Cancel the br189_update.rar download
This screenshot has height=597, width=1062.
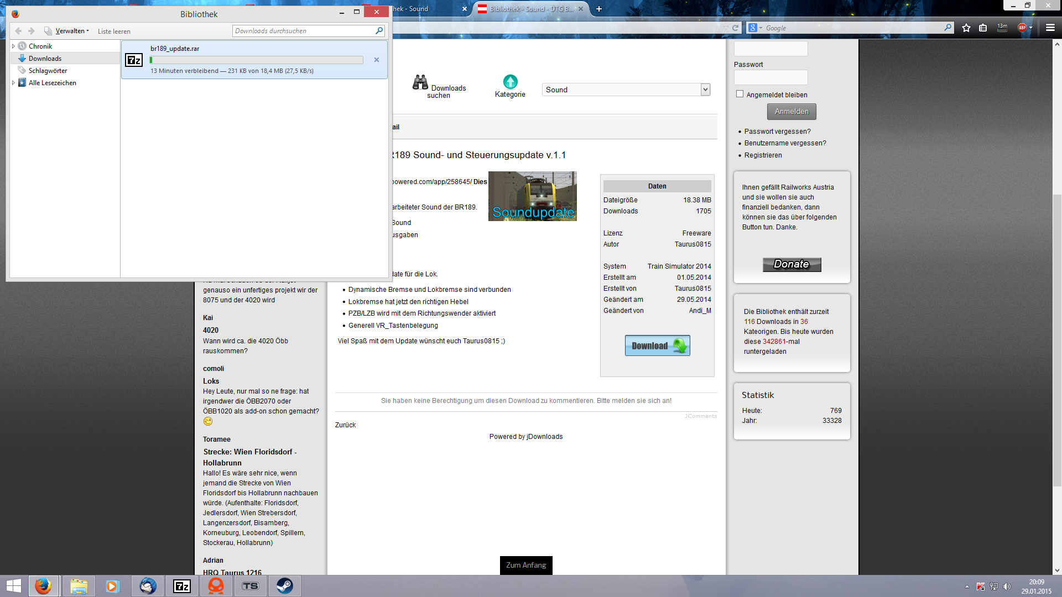point(377,60)
